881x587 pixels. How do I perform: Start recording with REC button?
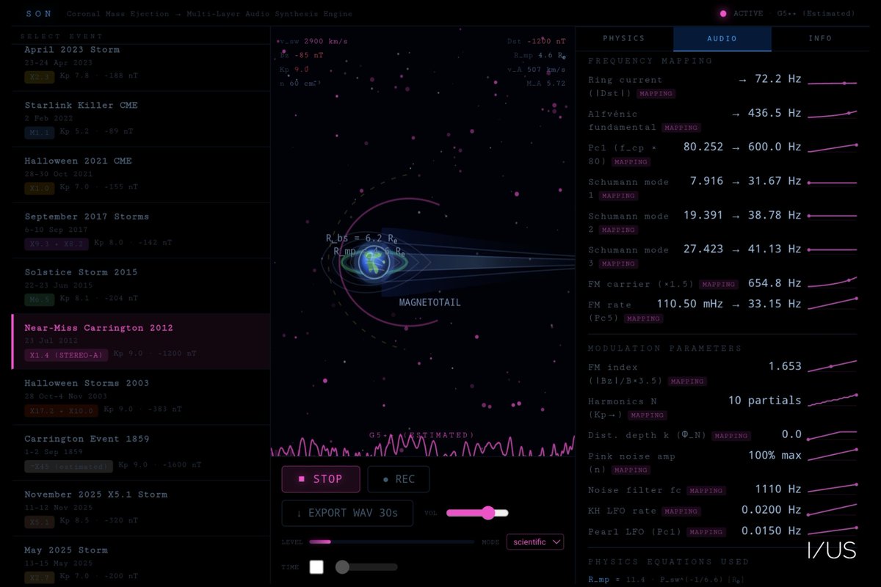398,479
